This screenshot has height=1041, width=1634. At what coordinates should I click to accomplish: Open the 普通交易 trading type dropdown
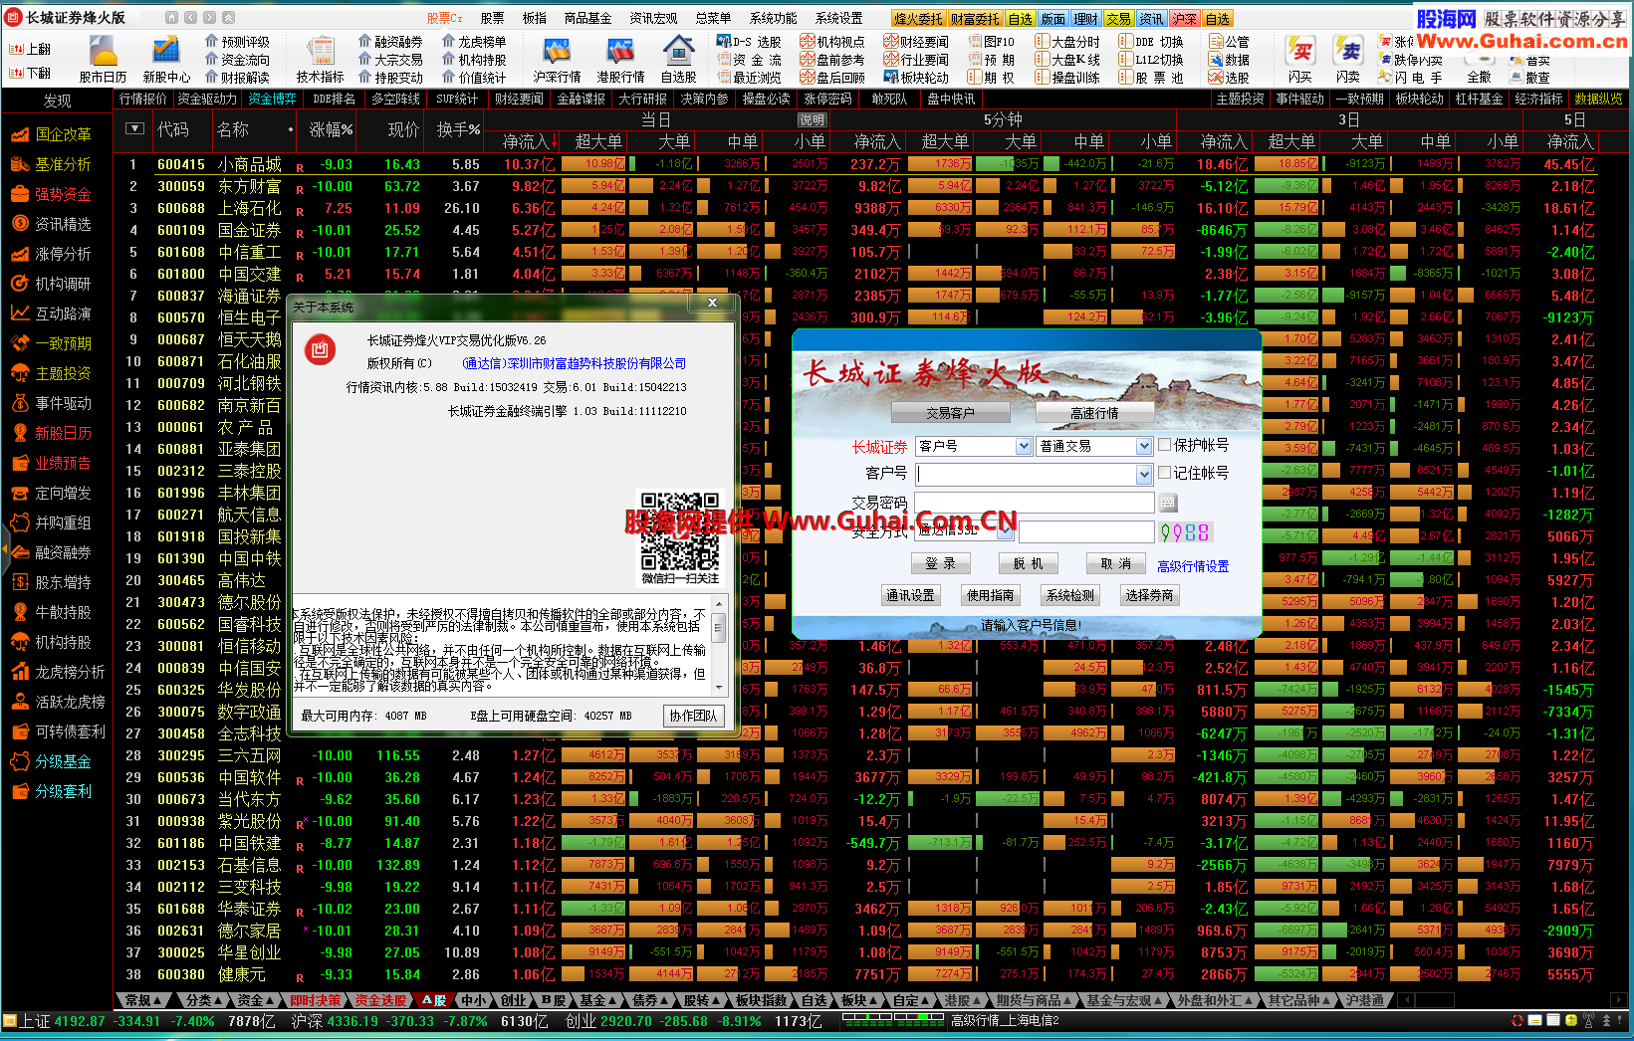pos(1144,446)
